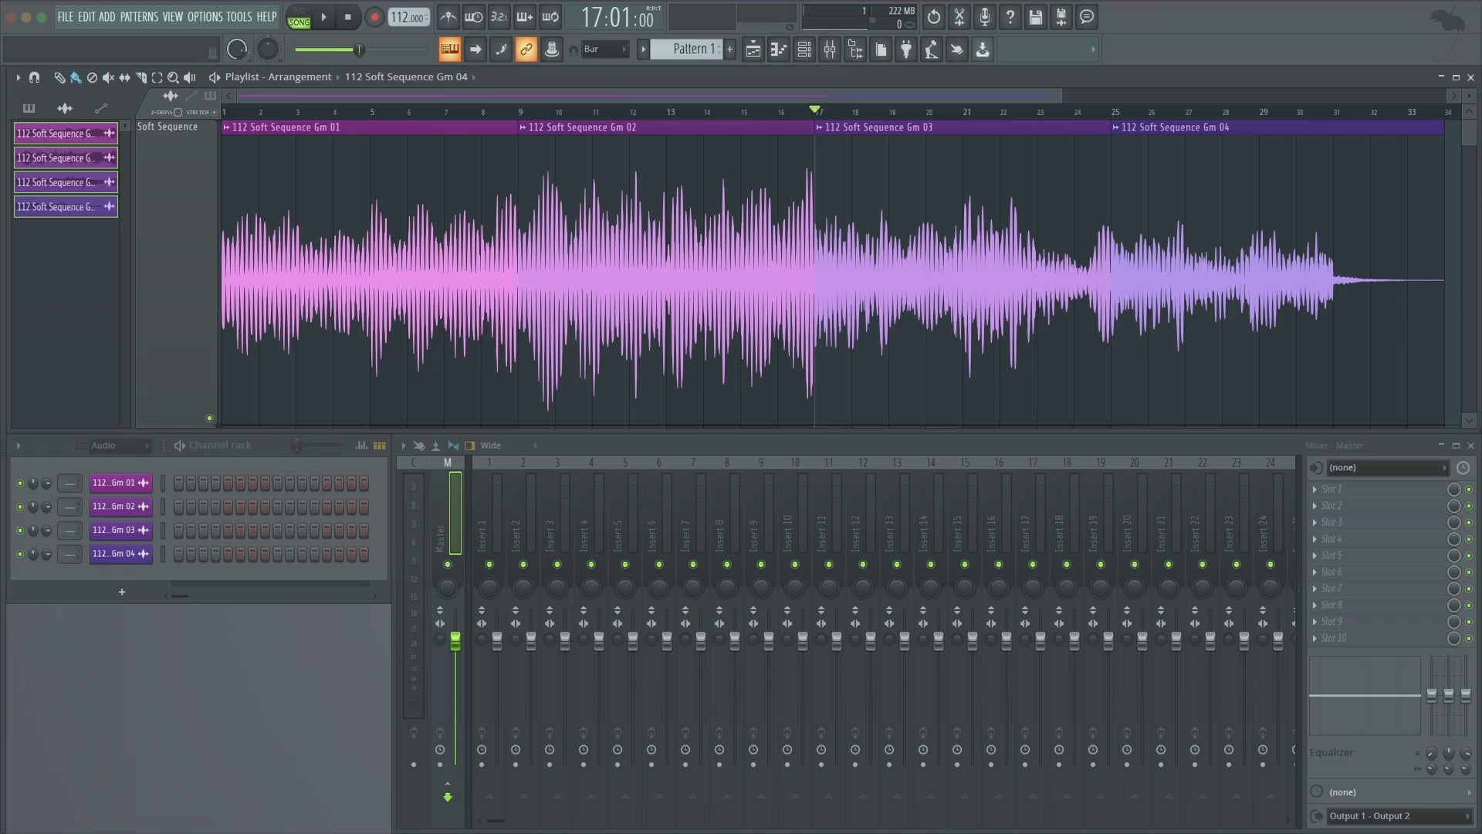Open the PATTERNS menu
The height and width of the screenshot is (834, 1482).
(139, 16)
